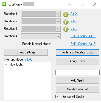This screenshot has width=101, height=103.
Task: Open the Rotation 1 dropdown
Action: 41,14
